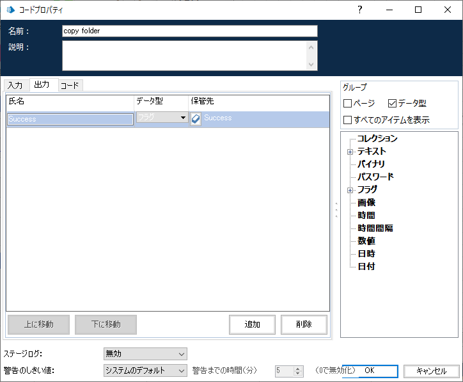Image resolution: width=463 pixels, height=382 pixels.
Task: Increase 警告までの時間 spinner value
Action: [297, 369]
